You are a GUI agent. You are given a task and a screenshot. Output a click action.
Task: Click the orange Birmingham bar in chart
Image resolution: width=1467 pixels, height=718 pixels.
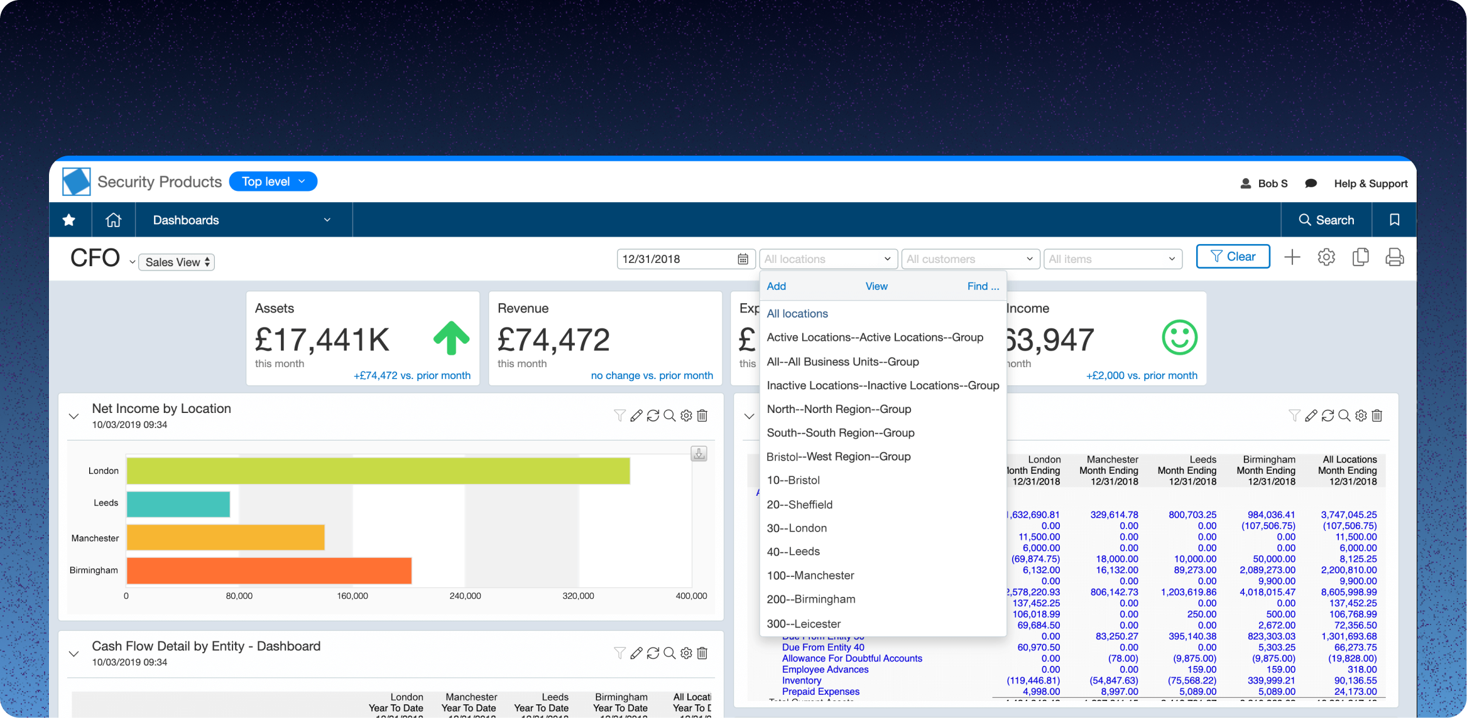269,571
